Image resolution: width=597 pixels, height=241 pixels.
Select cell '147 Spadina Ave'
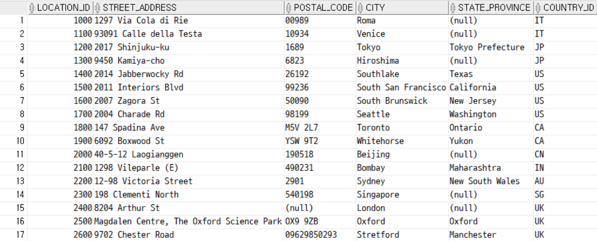click(x=189, y=128)
